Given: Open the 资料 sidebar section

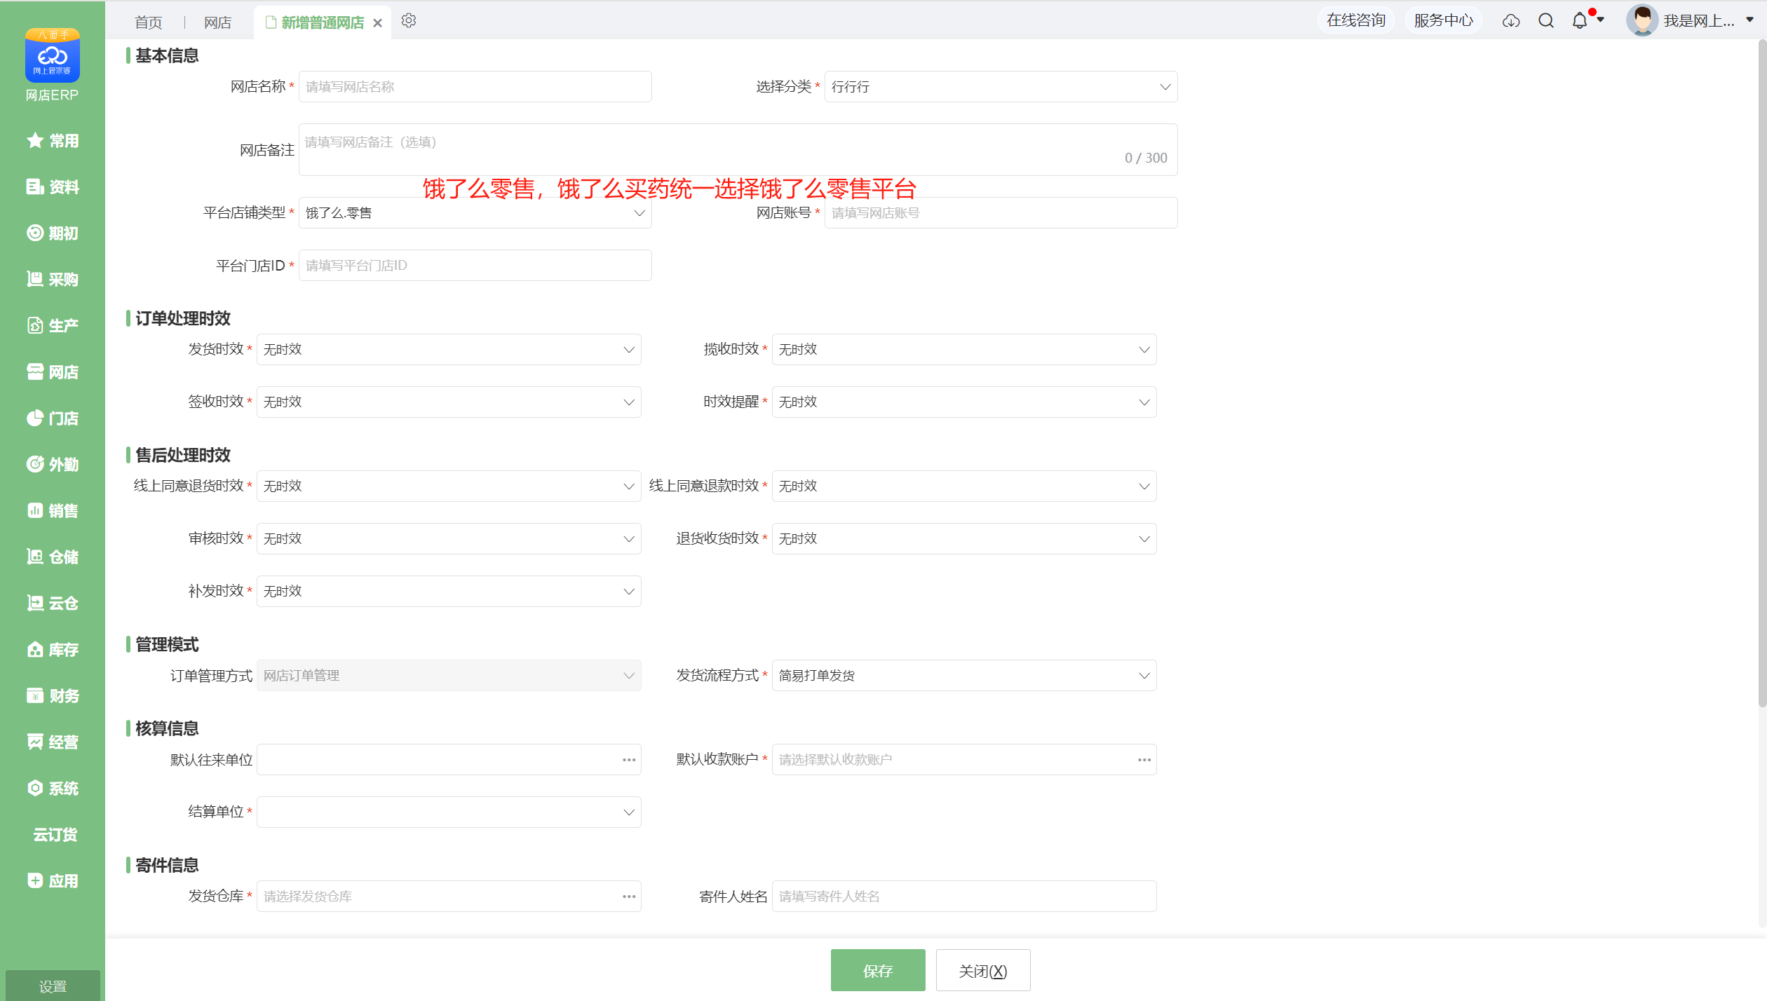Looking at the screenshot, I should (x=53, y=187).
